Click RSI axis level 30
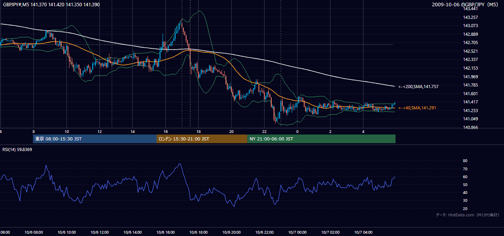The height and width of the screenshot is (236, 504). 465,200
